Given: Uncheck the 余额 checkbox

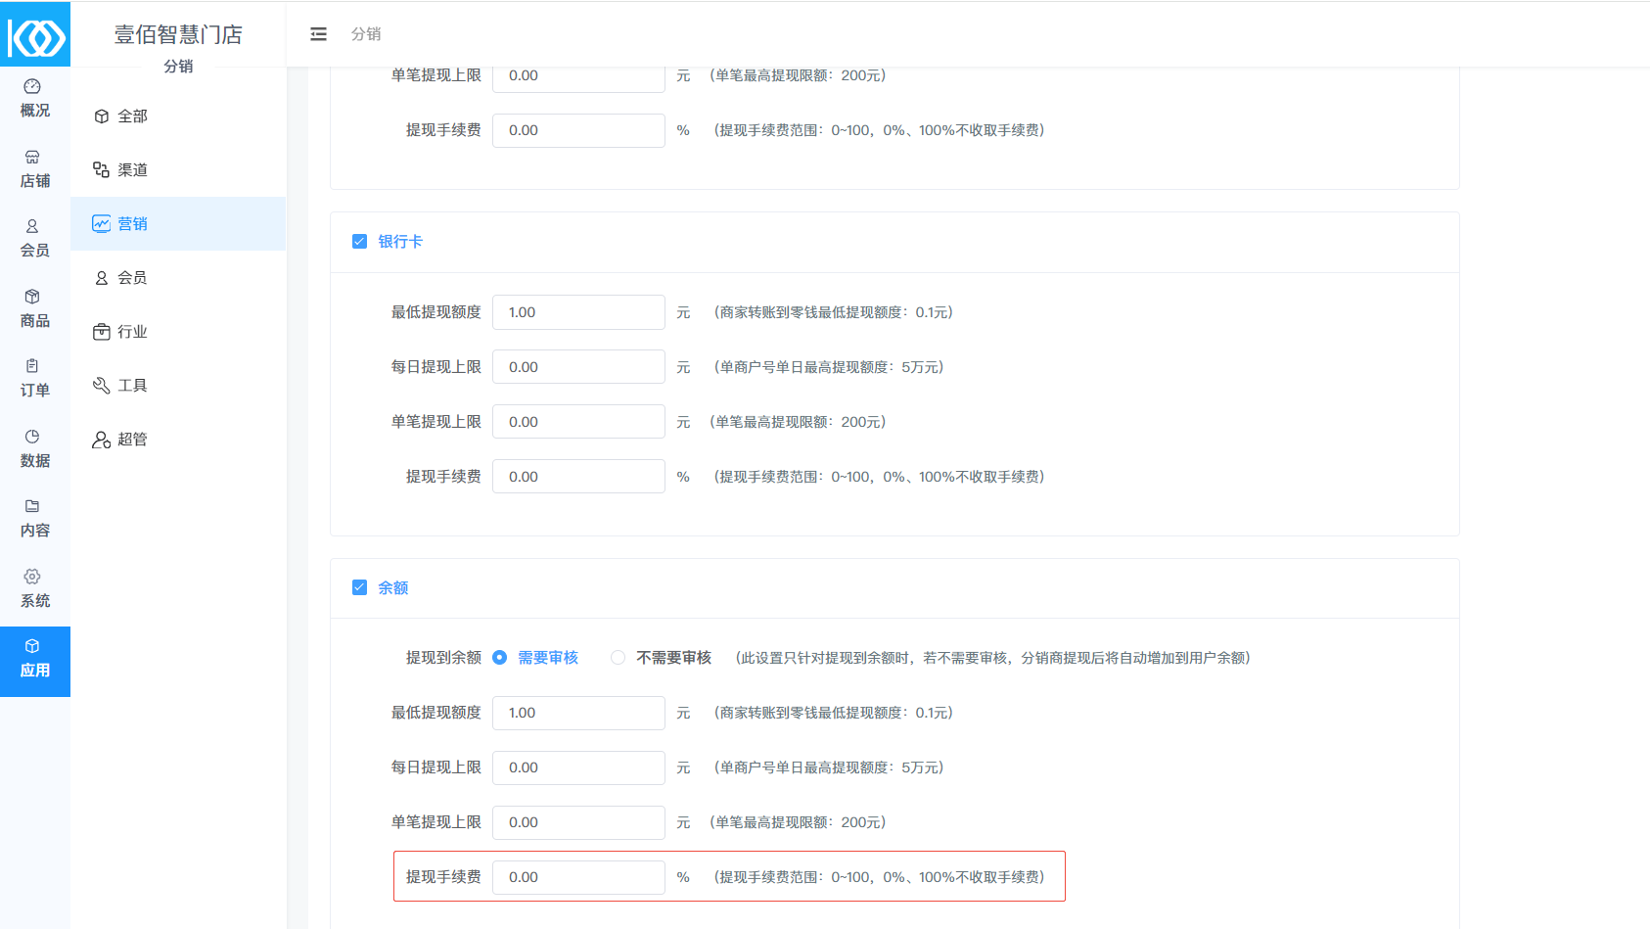Looking at the screenshot, I should [x=359, y=588].
